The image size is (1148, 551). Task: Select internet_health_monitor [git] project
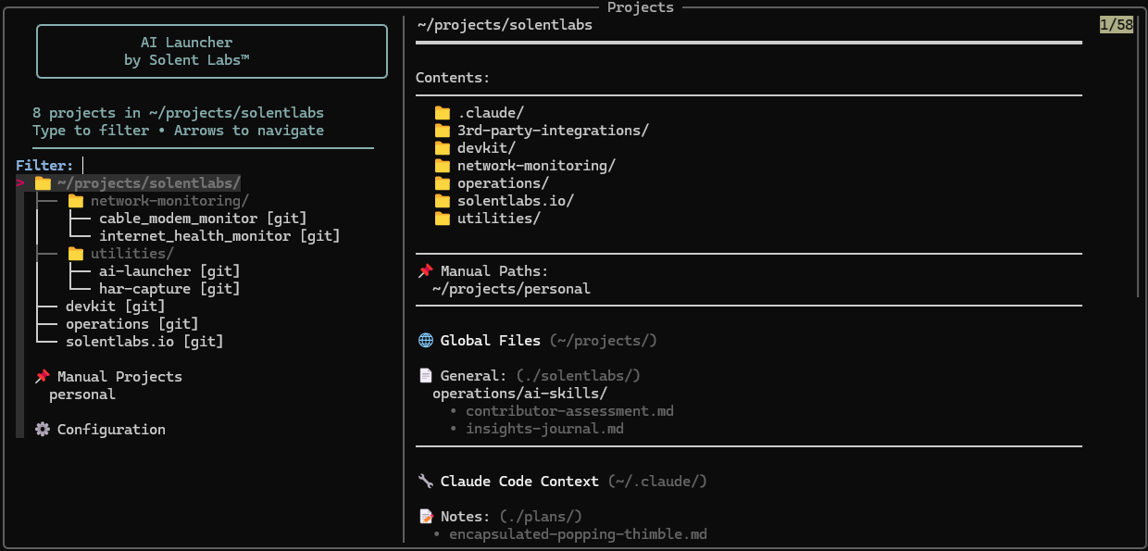219,236
